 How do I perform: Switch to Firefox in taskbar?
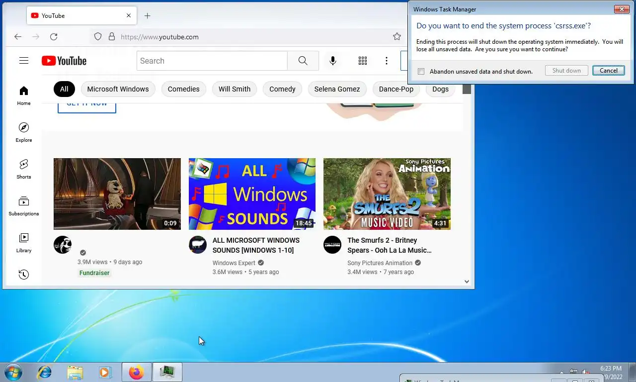136,372
